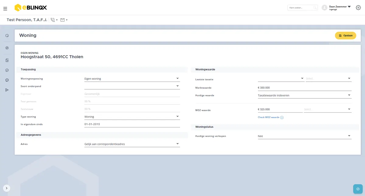Open the Huidige woning verkopen dropdown
This screenshot has height=196, width=365.
click(x=304, y=136)
